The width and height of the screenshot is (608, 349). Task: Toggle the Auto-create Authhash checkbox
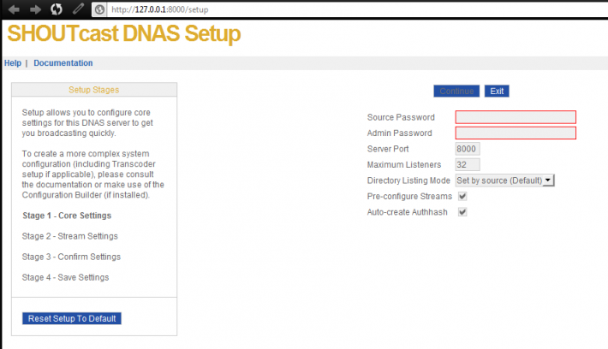tap(462, 212)
